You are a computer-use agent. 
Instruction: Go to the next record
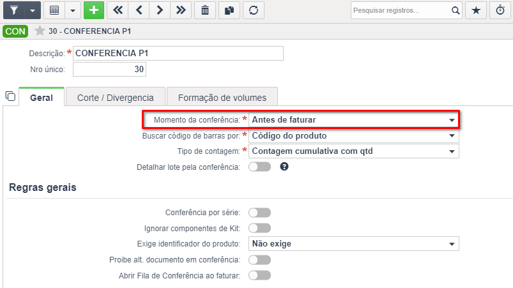click(160, 10)
